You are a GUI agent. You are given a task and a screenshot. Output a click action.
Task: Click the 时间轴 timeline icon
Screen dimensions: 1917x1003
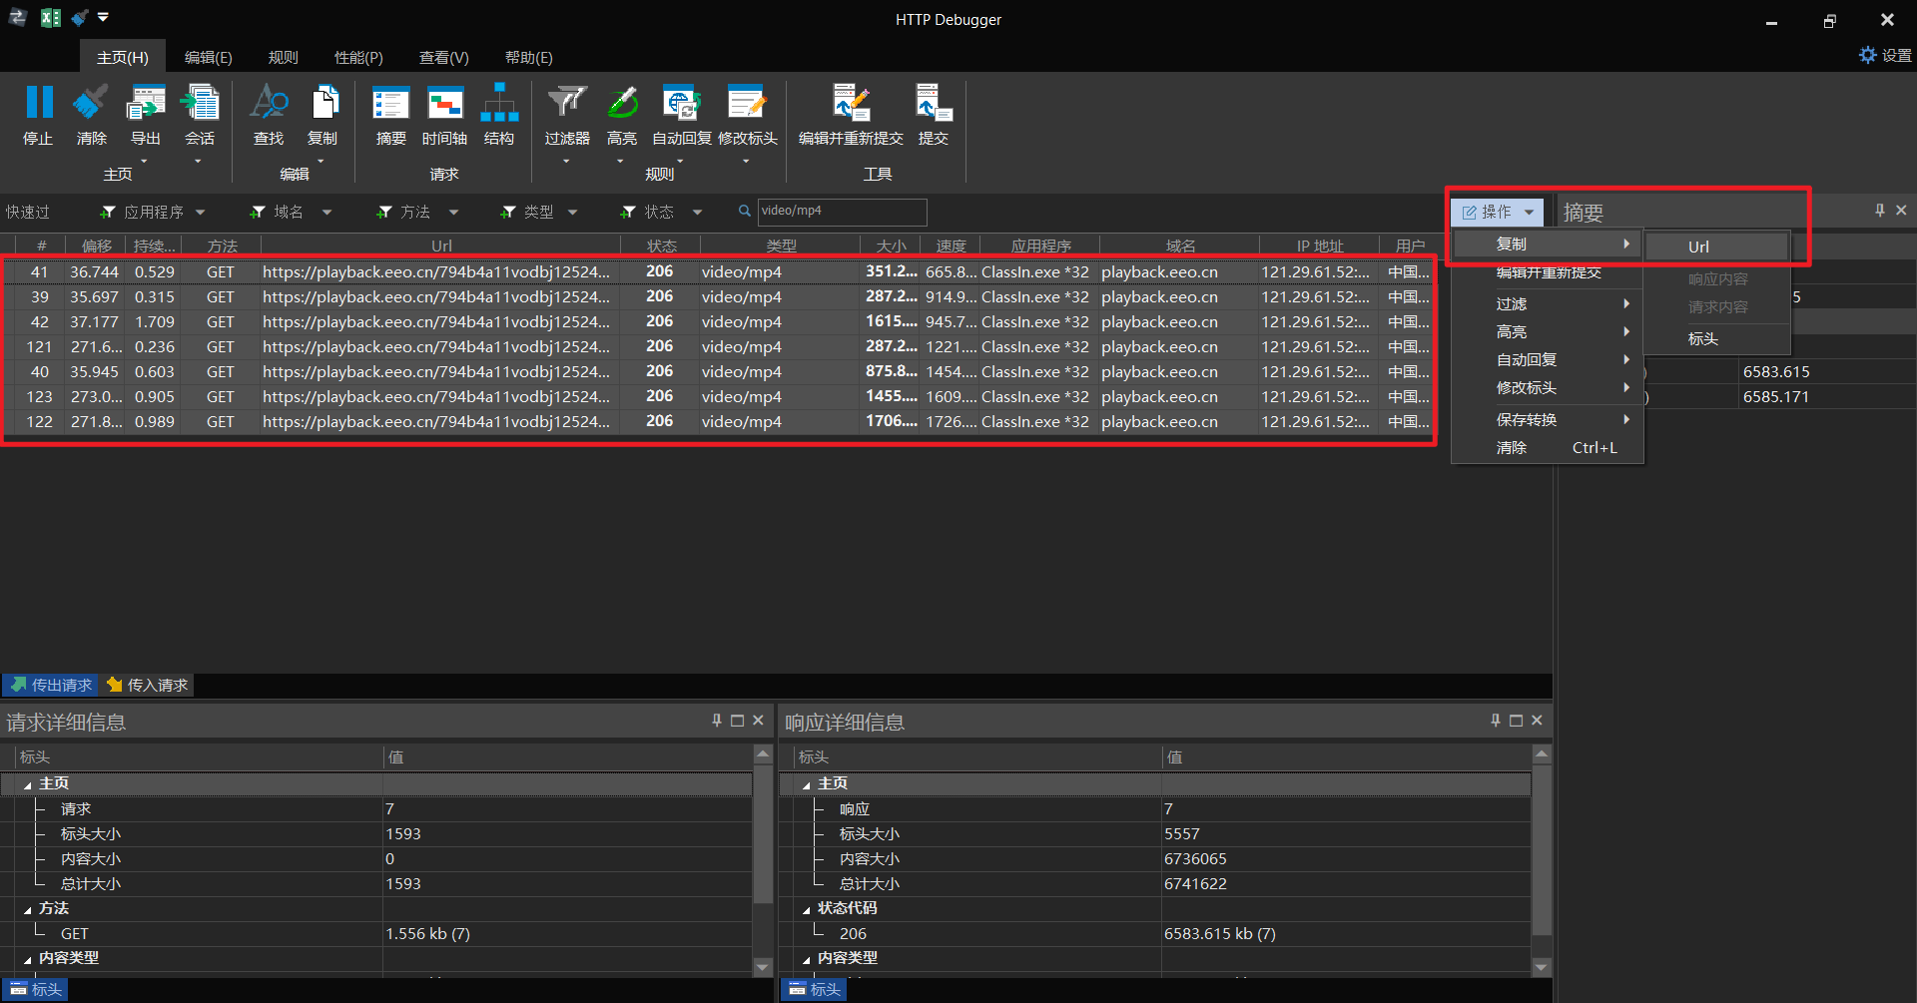pyautogui.click(x=444, y=104)
